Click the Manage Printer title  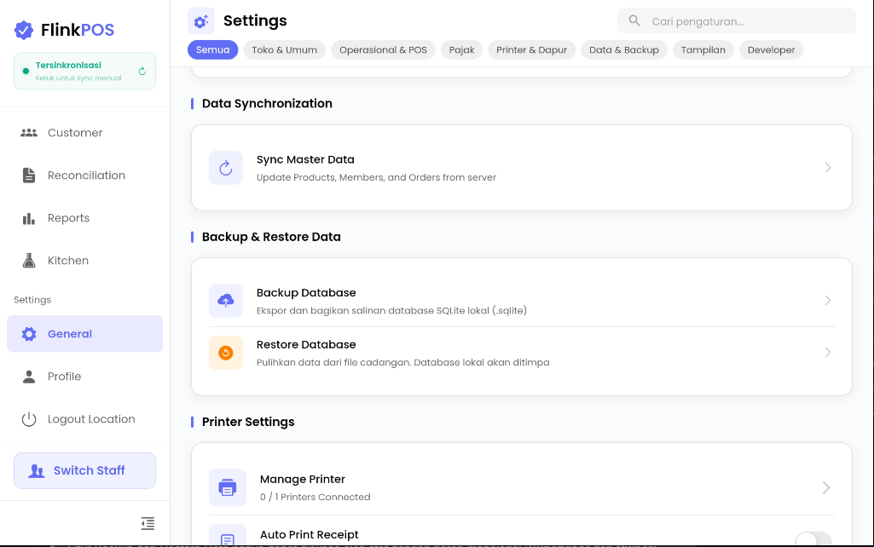(303, 480)
